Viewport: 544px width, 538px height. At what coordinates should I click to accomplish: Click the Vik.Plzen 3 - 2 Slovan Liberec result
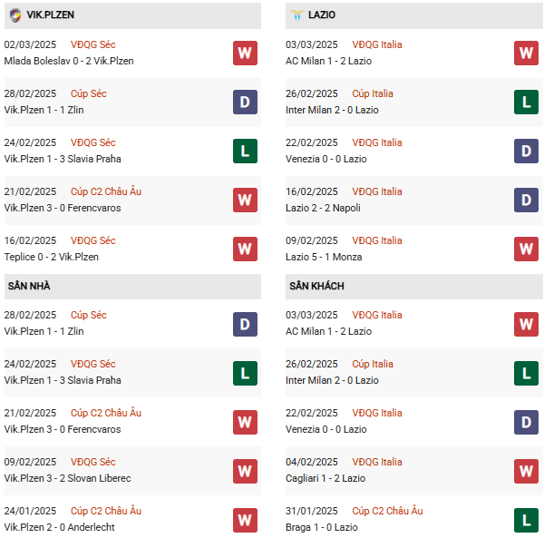tap(67, 478)
